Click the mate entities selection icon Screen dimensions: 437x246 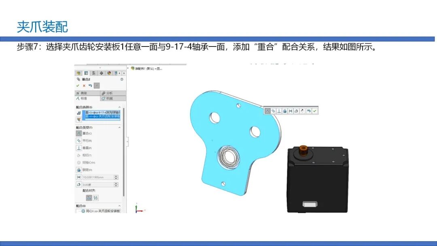[x=79, y=113]
